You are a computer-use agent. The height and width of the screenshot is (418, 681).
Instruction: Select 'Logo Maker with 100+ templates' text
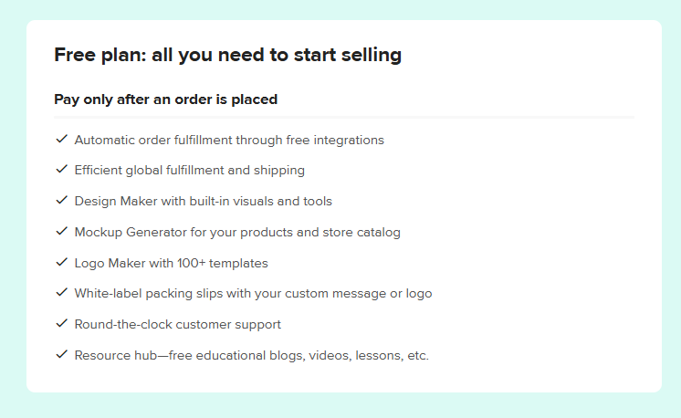[x=171, y=263]
